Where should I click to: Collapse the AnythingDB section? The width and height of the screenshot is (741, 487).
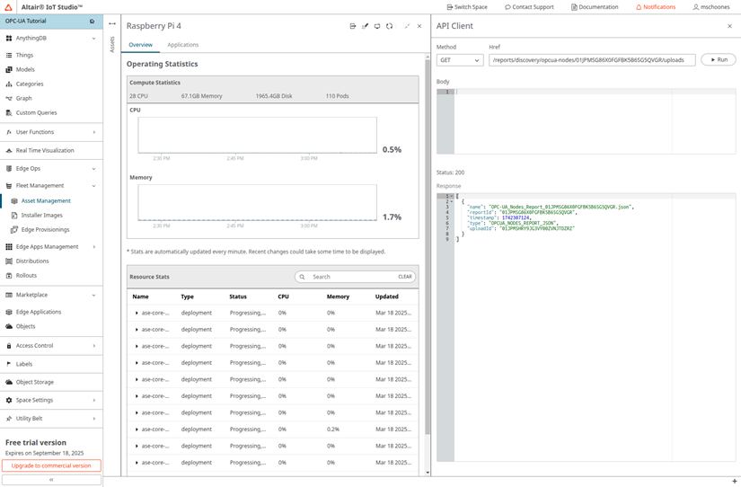[x=93, y=39]
